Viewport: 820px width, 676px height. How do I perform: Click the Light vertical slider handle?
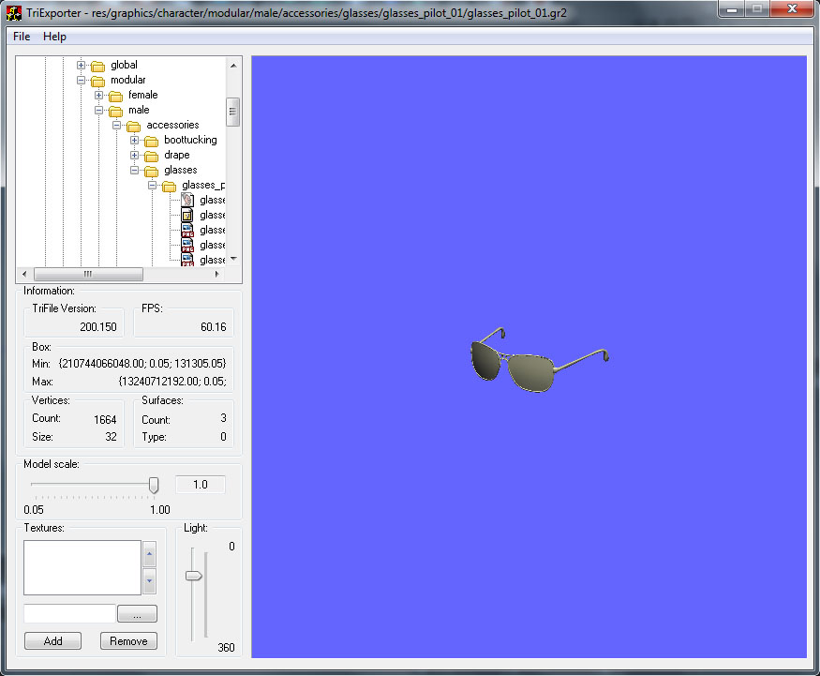coord(194,576)
